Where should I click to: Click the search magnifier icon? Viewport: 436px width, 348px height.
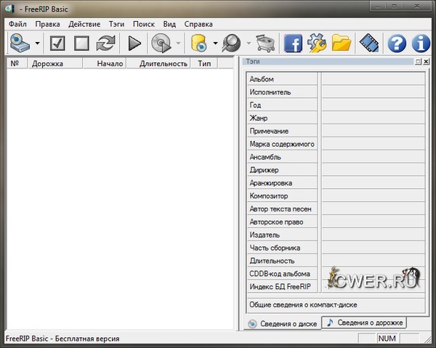point(231,44)
